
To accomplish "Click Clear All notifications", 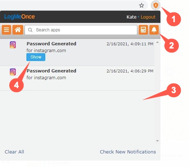I will (14, 152).
